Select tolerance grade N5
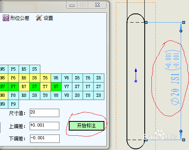Screen dimensions: 189x150 pyautogui.click(x=4, y=69)
